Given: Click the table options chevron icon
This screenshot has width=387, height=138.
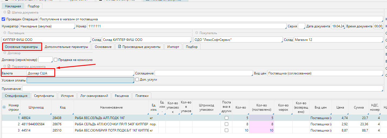Looking at the screenshot, I should pyautogui.click(x=4, y=107).
